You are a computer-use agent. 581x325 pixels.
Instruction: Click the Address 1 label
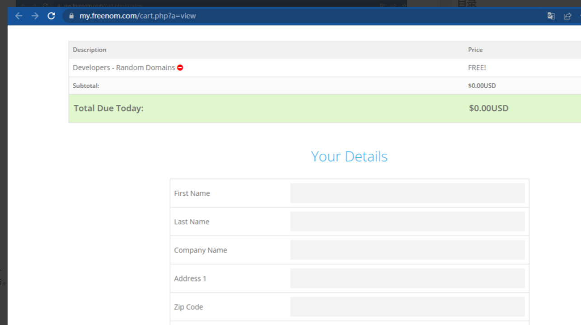coord(190,279)
